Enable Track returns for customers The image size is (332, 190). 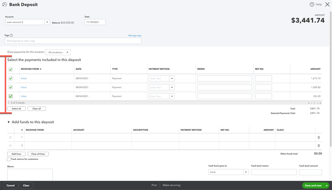click(9, 159)
